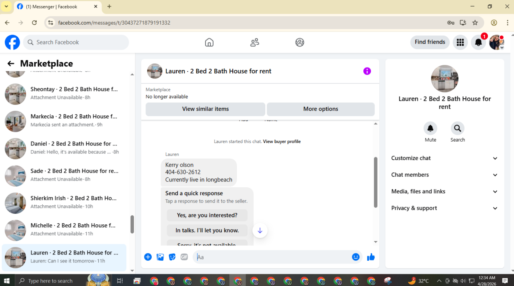Go to the Home feed icon
Image resolution: width=514 pixels, height=286 pixels.
click(x=209, y=42)
